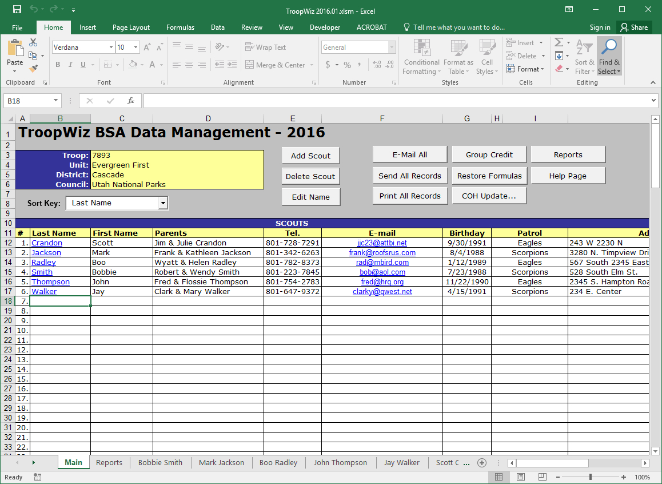
Task: Switch to Page Layout view in status bar
Action: click(520, 477)
